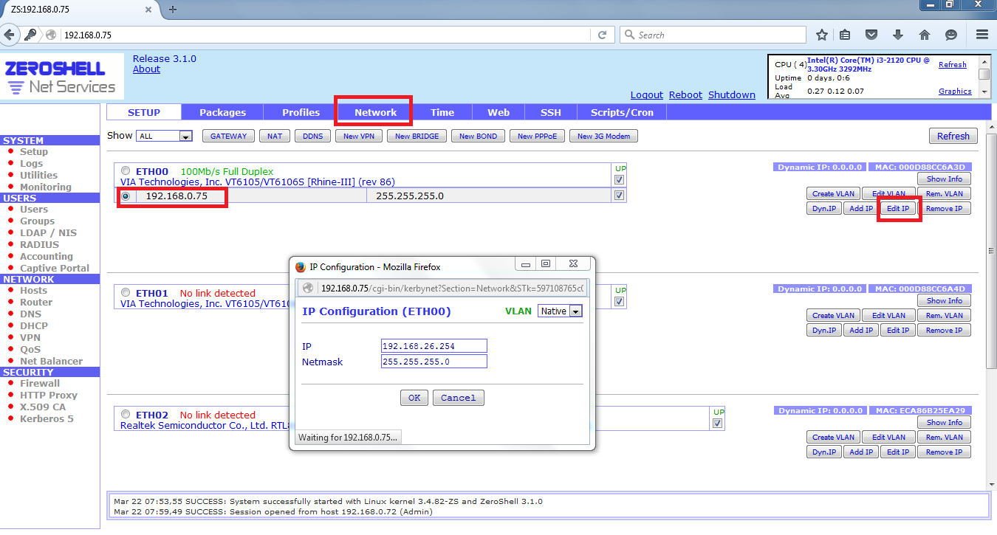Click Remove IP for ETH00
The width and height of the screenshot is (997, 535).
click(x=945, y=208)
